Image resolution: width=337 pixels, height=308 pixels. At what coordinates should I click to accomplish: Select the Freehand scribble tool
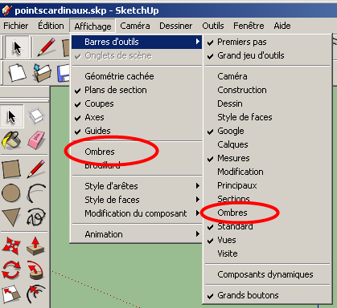tap(36, 217)
